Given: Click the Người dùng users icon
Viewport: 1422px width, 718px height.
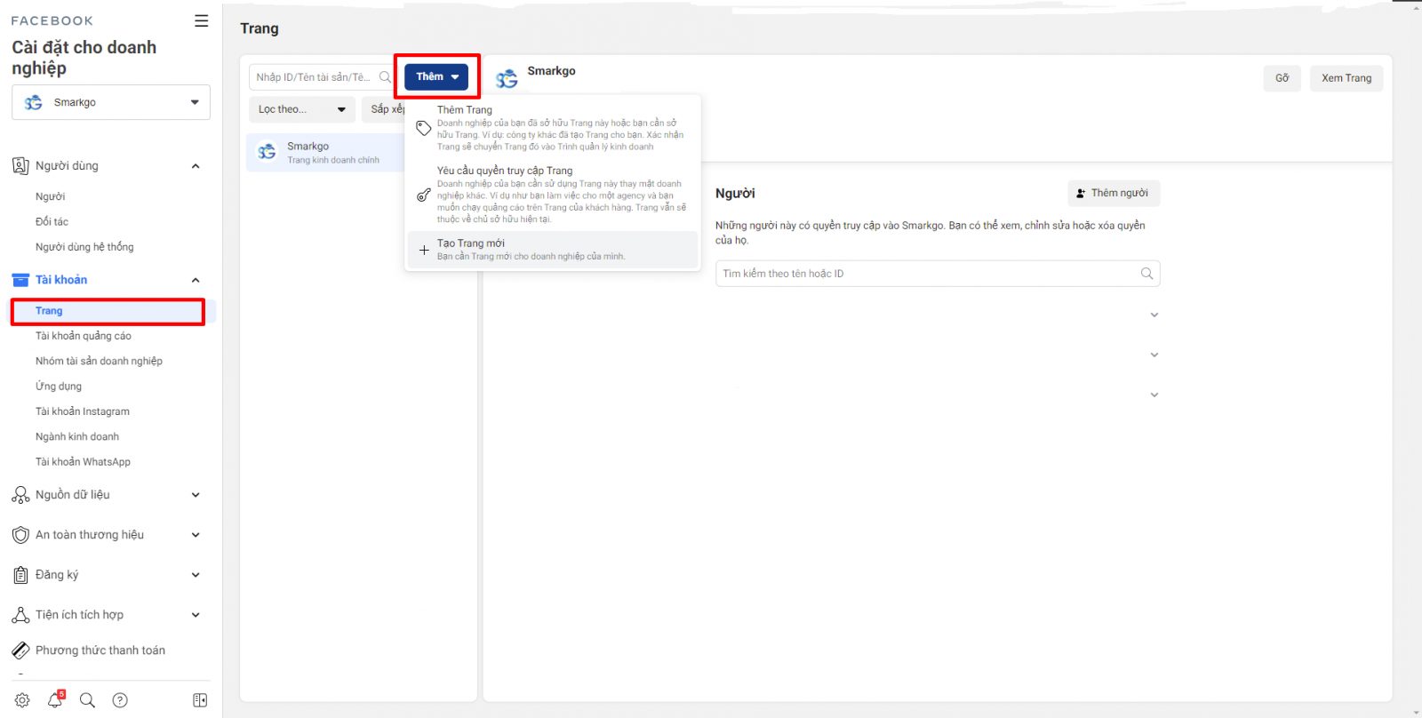Looking at the screenshot, I should tap(20, 166).
